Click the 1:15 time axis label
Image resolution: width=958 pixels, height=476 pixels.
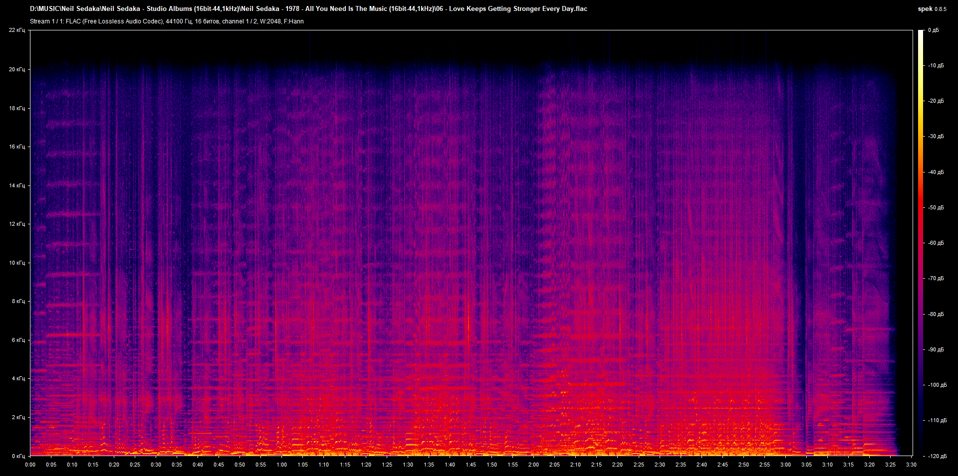coord(345,465)
